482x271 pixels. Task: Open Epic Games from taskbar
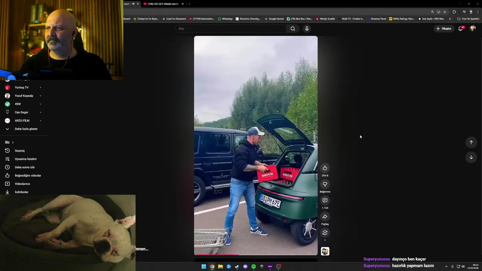pyautogui.click(x=262, y=266)
